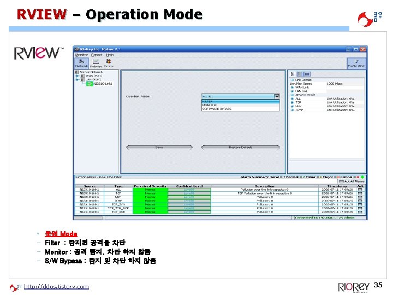Collapse the Link Details section
The width and height of the screenshot is (393, 295).
tap(292, 80)
